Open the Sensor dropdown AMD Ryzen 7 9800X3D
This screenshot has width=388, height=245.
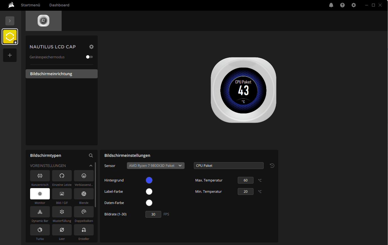pyautogui.click(x=156, y=166)
